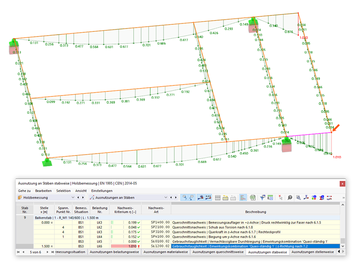Screen dimensions: 356x267
Task: Toggle the eye result display icon
Action: (200, 198)
